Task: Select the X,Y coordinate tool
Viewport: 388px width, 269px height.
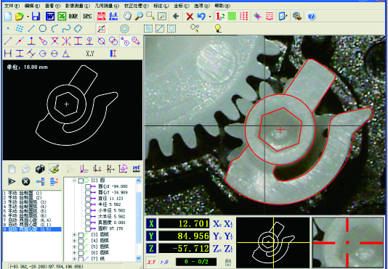Action: [90, 54]
